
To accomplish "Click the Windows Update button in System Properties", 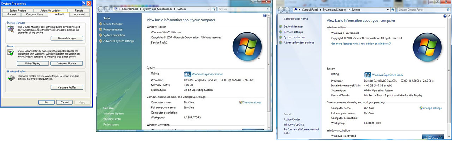I will pyautogui.click(x=66, y=63).
